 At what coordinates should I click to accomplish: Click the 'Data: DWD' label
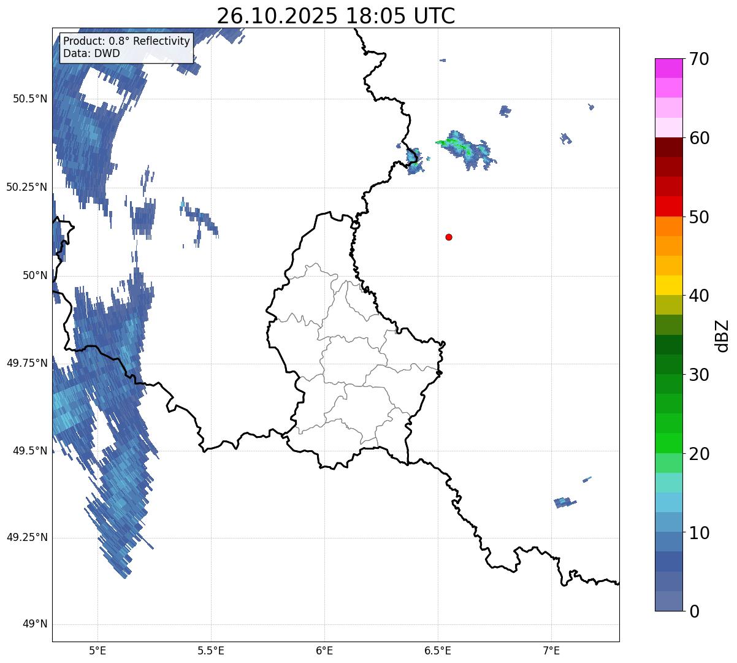pyautogui.click(x=91, y=53)
